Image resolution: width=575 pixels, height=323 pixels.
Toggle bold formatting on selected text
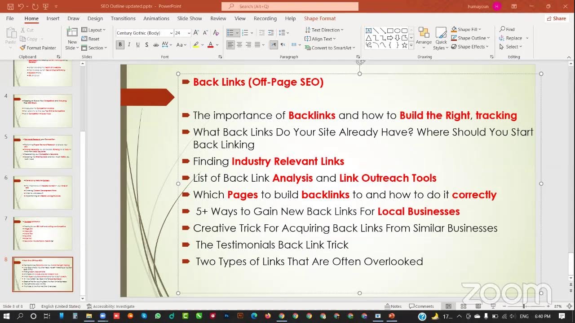pyautogui.click(x=119, y=45)
